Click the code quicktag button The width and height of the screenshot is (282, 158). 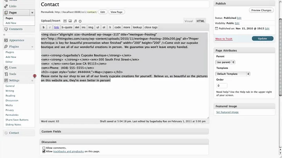[117, 27]
